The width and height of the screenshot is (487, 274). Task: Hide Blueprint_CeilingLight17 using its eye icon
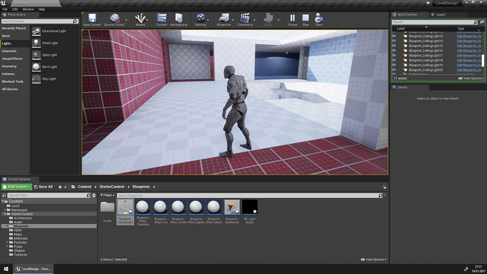point(394,56)
